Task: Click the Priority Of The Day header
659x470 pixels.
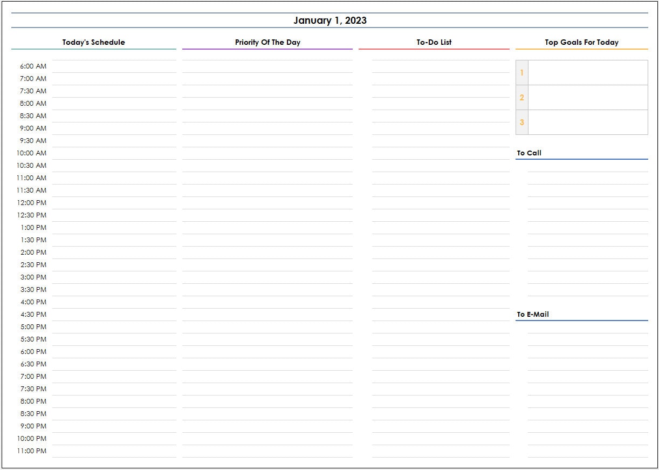Action: pyautogui.click(x=267, y=42)
